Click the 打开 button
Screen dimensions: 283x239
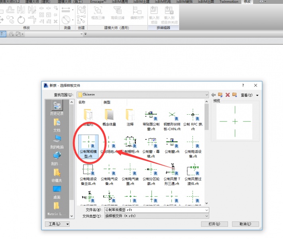point(215,224)
